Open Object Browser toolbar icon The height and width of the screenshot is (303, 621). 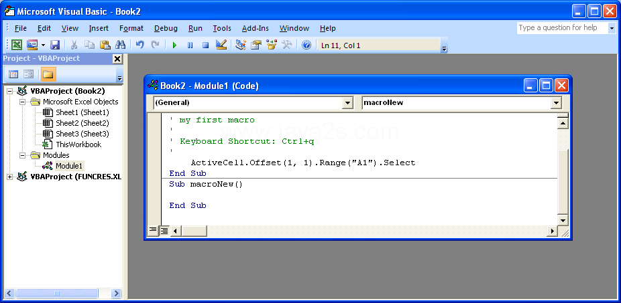(x=272, y=45)
